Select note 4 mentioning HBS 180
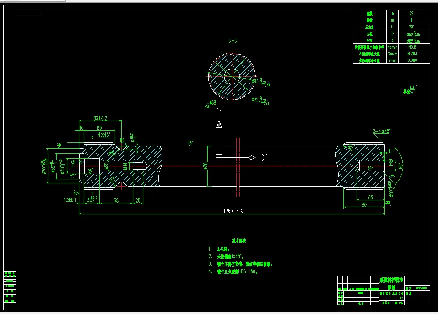The image size is (438, 314). tap(233, 271)
